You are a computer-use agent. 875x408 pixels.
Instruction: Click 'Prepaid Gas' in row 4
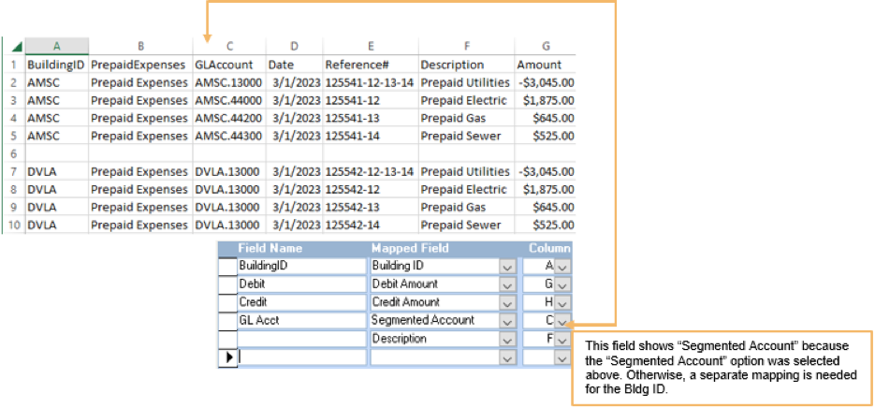[x=467, y=118]
